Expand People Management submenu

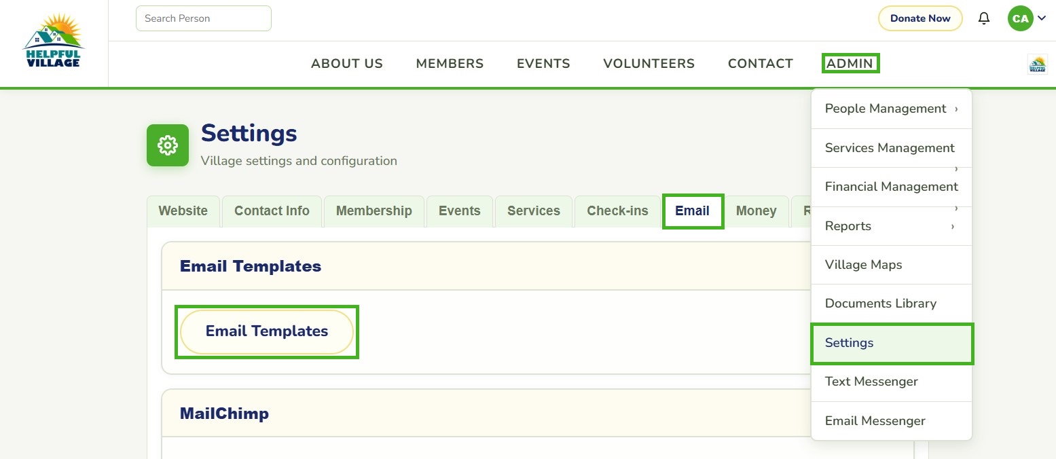(x=892, y=109)
